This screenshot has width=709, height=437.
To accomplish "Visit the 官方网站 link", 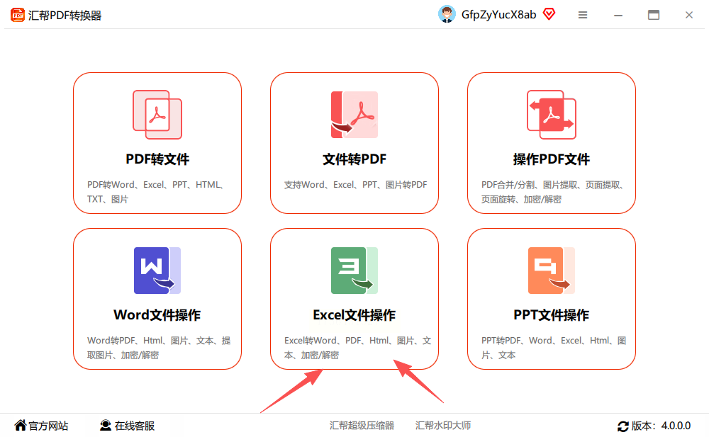I will click(x=41, y=426).
